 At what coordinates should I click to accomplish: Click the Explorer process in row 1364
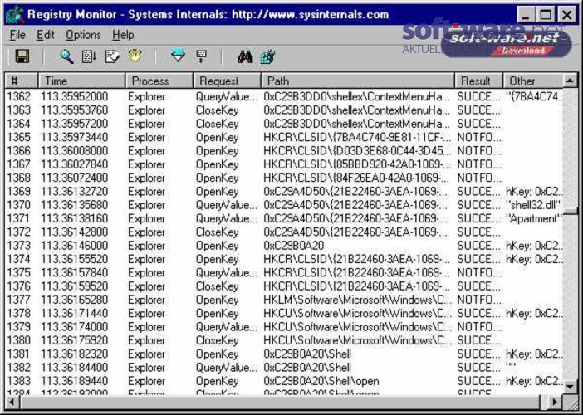pyautogui.click(x=146, y=124)
